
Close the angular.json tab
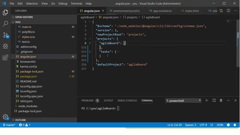(x=103, y=11)
